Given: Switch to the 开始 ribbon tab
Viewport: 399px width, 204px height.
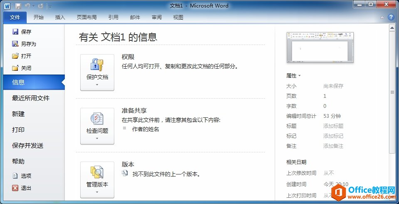Looking at the screenshot, I should click(x=39, y=17).
